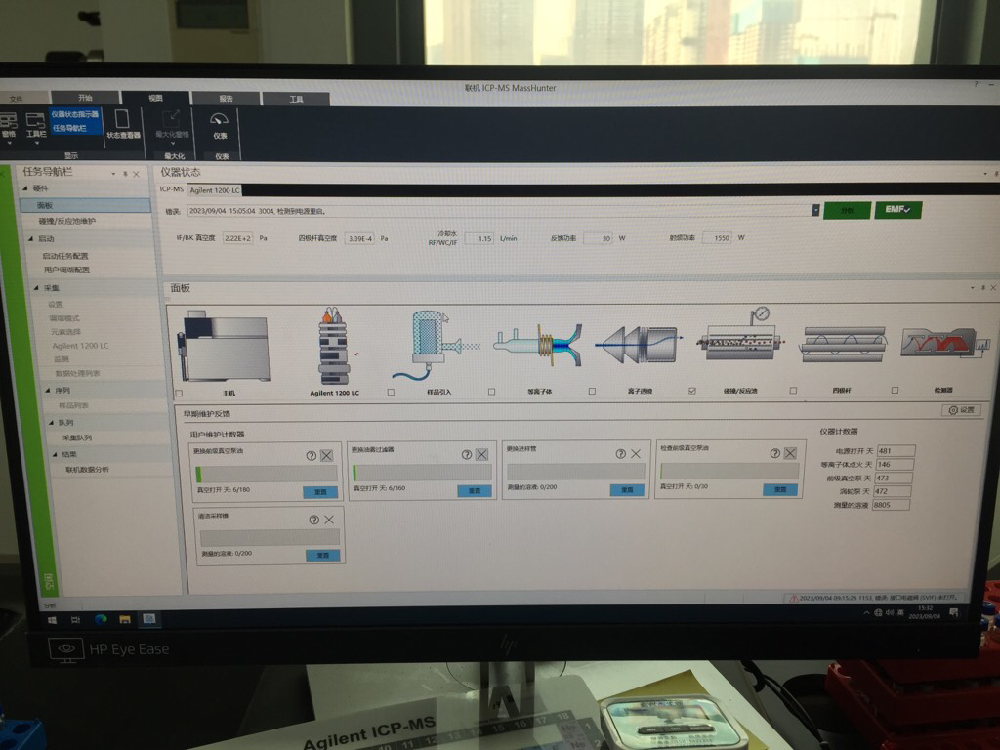Open the 错误 message dropdown arrow
This screenshot has height=750, width=1000.
815,211
